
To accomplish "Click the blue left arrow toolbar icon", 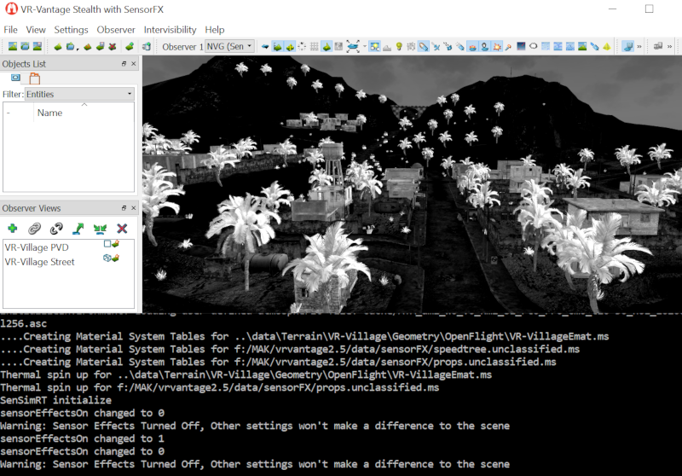I will pos(265,46).
